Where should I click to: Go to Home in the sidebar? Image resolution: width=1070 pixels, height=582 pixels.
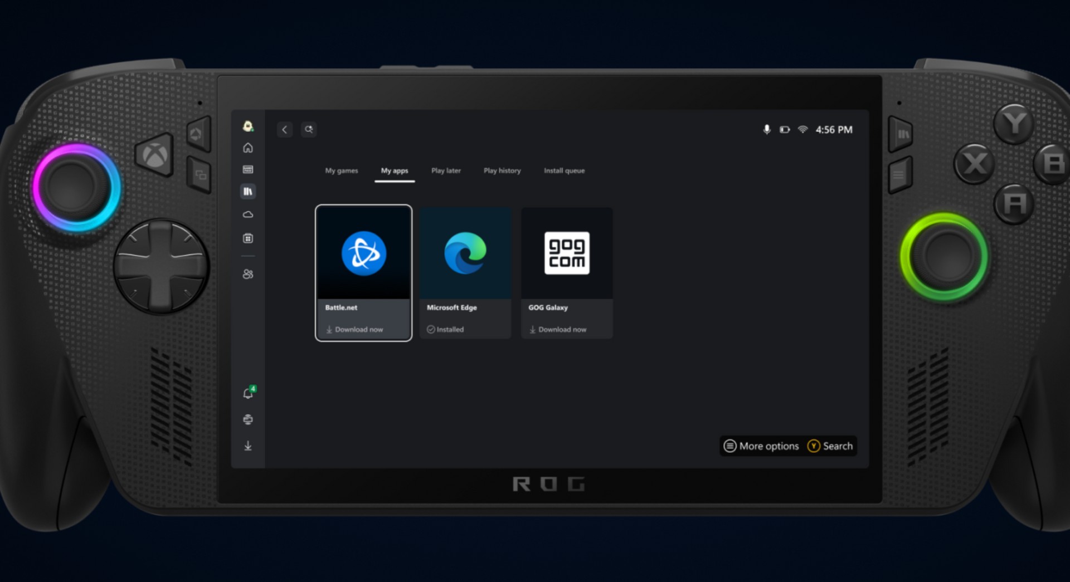(248, 148)
